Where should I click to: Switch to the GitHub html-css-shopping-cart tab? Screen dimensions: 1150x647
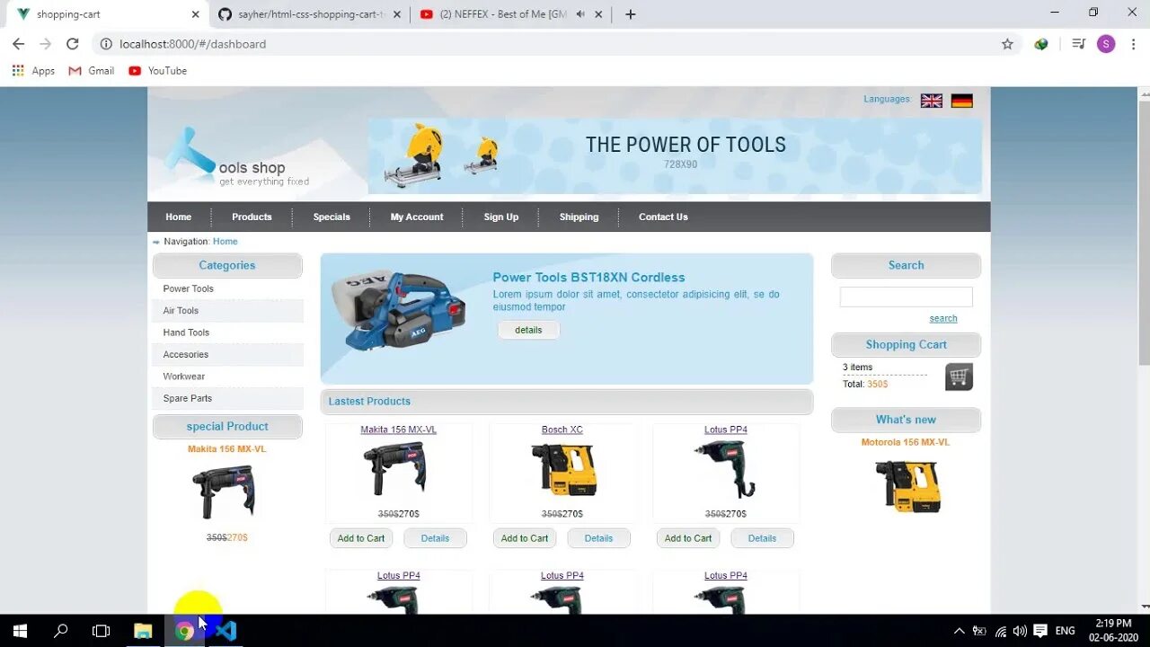tap(311, 14)
